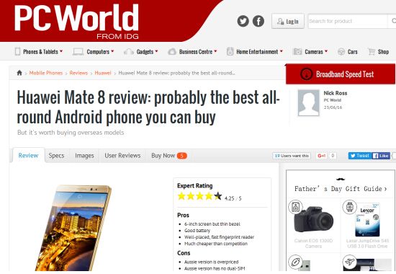Open the Facebook profile icon in header

[258, 21]
